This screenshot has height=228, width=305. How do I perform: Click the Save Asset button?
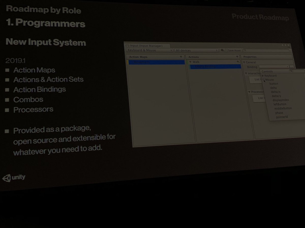234,50
